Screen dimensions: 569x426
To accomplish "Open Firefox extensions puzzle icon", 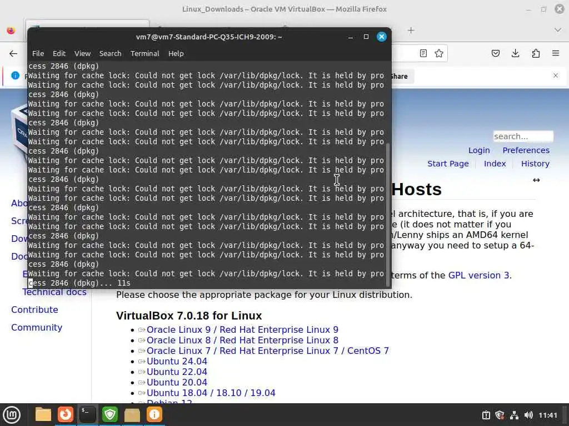I will tap(536, 53).
